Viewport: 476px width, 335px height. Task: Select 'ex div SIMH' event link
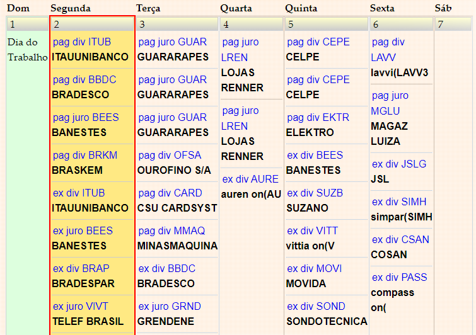[399, 202]
